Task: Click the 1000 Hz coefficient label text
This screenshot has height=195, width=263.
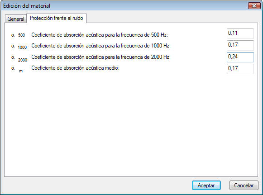Action: pyautogui.click(x=101, y=46)
